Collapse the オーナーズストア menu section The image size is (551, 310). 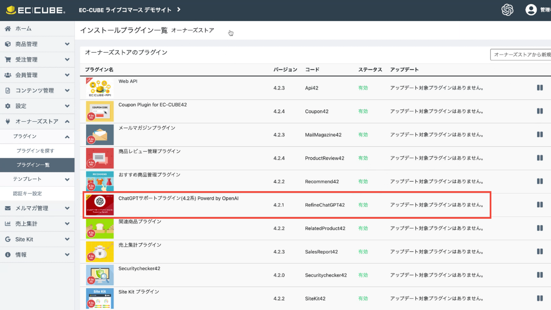(x=67, y=121)
